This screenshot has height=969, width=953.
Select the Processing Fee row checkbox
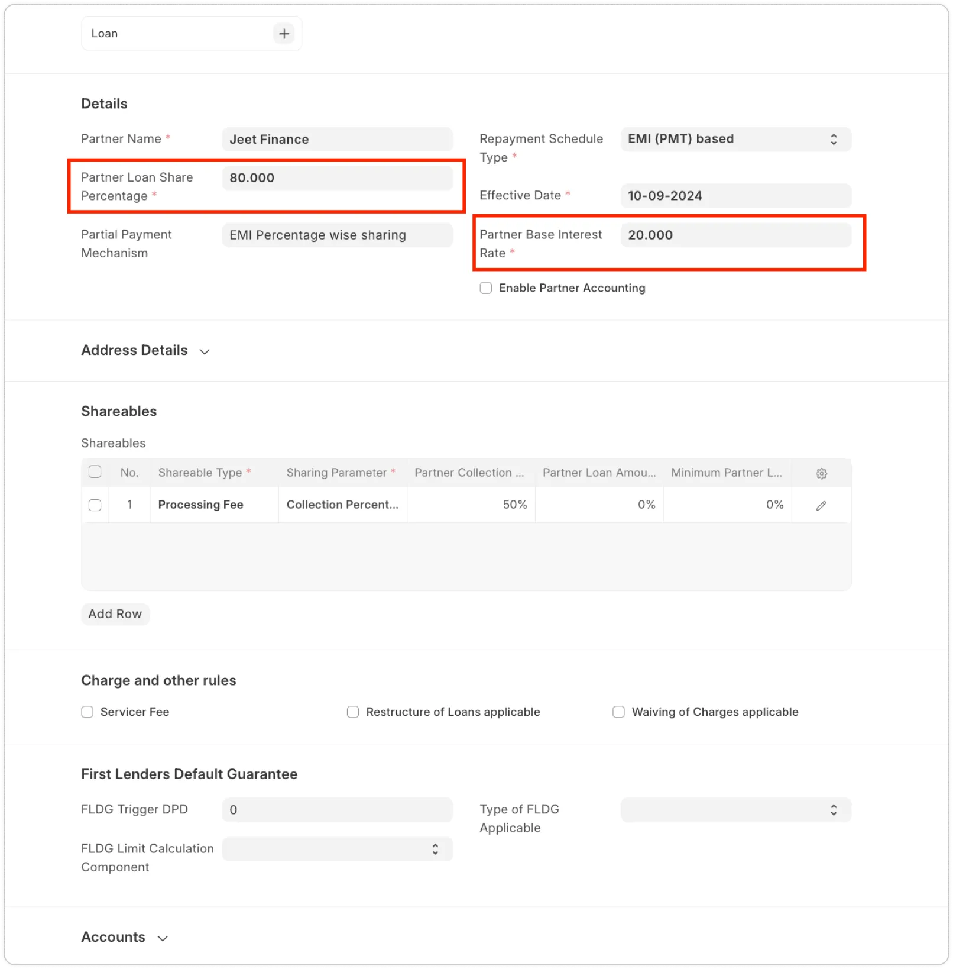coord(95,505)
